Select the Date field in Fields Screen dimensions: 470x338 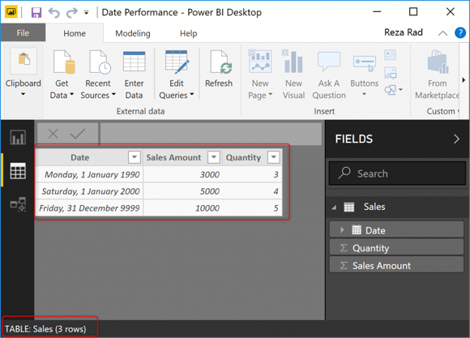click(x=396, y=230)
